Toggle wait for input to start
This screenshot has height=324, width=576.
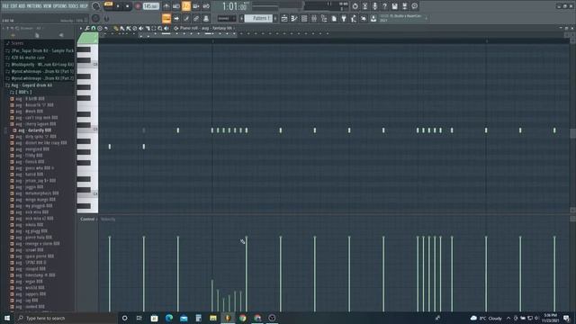(176, 6)
